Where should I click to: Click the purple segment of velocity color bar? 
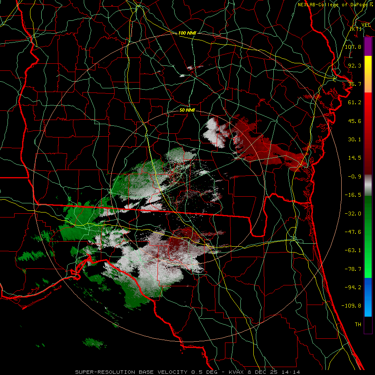[368, 47]
